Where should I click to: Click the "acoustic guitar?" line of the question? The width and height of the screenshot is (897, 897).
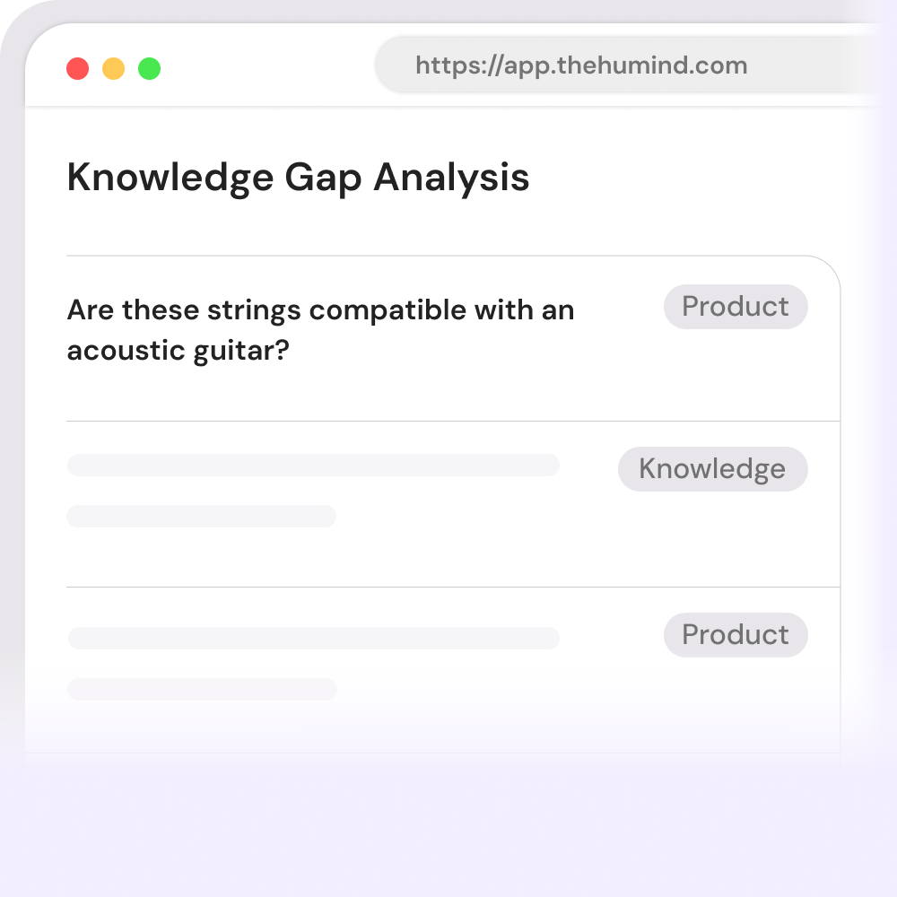[x=178, y=351]
